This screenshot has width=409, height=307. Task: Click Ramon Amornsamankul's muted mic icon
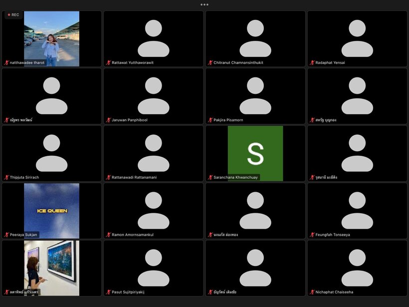[x=108, y=235]
